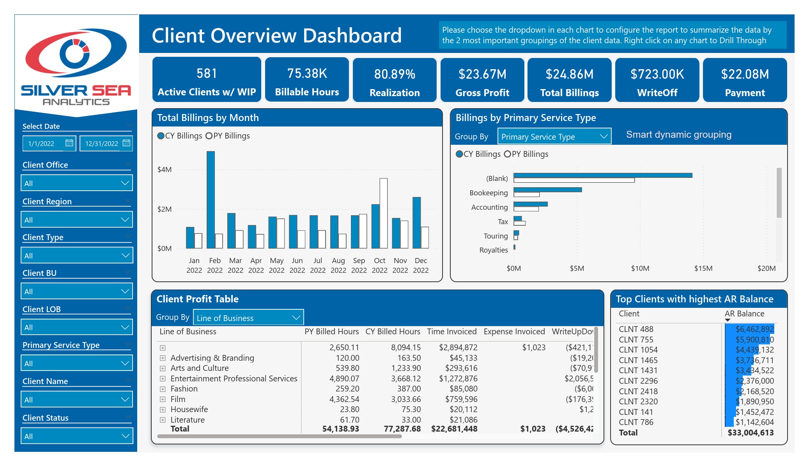Open the start date calendar picker icon
This screenshot has height=467, width=809.
pyautogui.click(x=69, y=143)
